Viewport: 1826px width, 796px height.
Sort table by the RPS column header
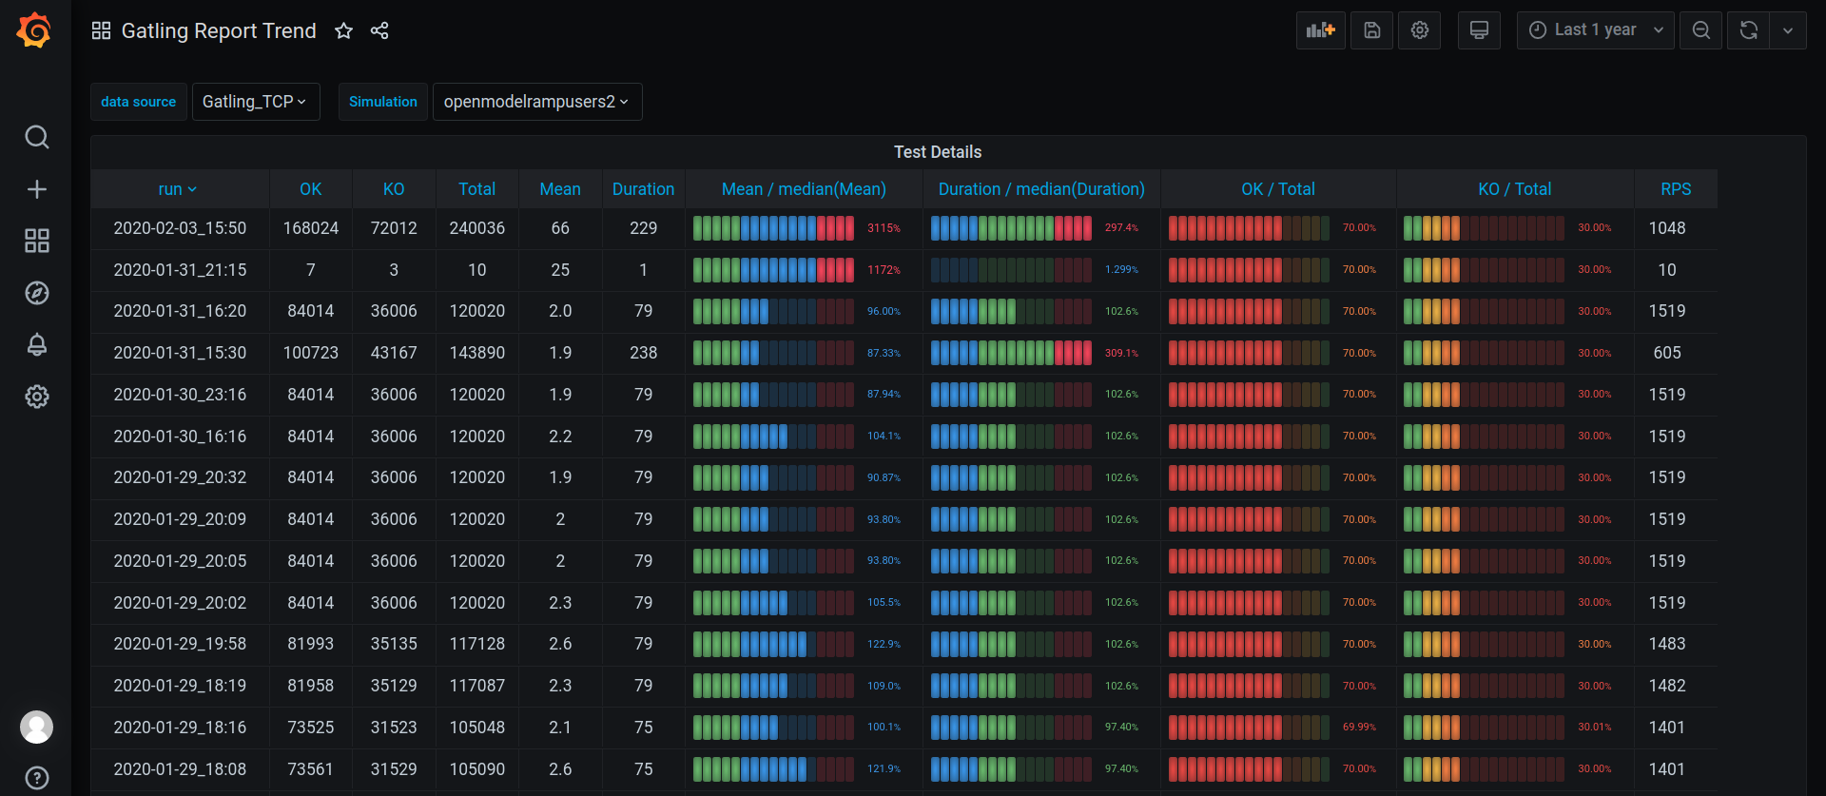click(1676, 189)
